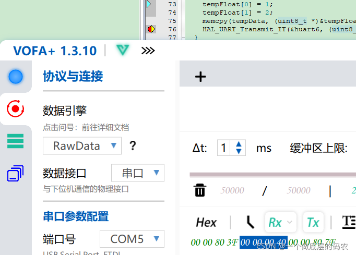Screen dimensions: 356x255
Task: Click the fold marker at line 77
Action: 183,38
